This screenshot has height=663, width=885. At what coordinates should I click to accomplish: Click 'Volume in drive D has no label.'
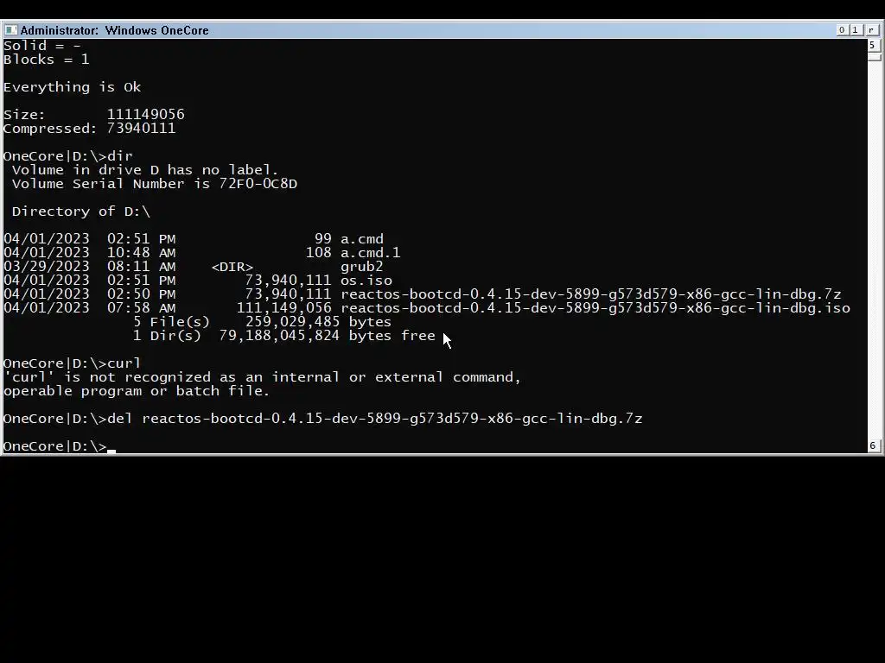coord(145,170)
